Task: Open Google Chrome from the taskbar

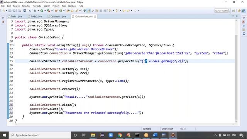Action: click(120, 135)
